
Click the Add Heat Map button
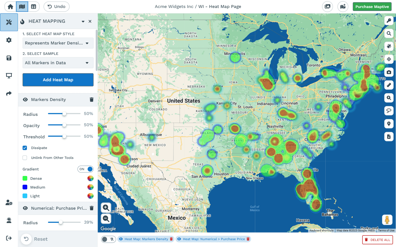coord(58,80)
